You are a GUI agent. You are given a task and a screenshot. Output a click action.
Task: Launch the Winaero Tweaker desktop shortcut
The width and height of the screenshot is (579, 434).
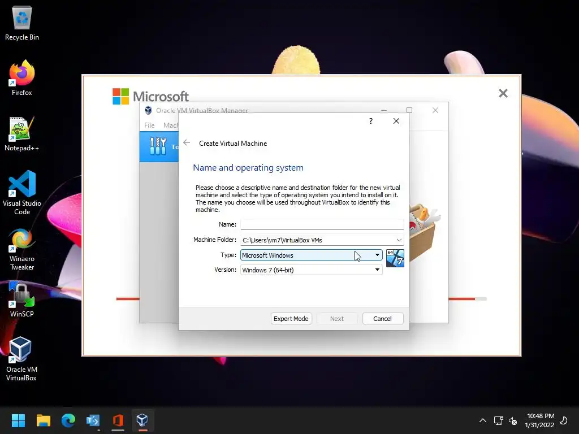pos(22,249)
